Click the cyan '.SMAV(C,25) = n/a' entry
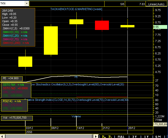 click(x=15, y=36)
